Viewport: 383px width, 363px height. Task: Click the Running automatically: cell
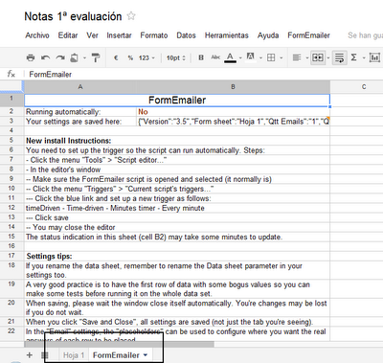click(x=80, y=112)
